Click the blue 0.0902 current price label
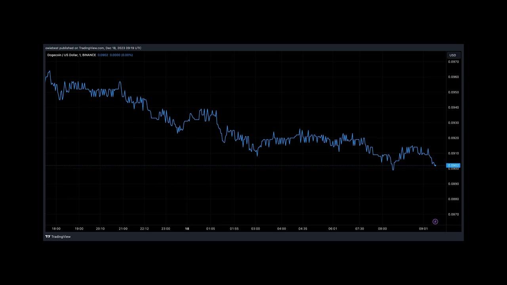Viewport: 507px width, 285px height. (x=453, y=165)
